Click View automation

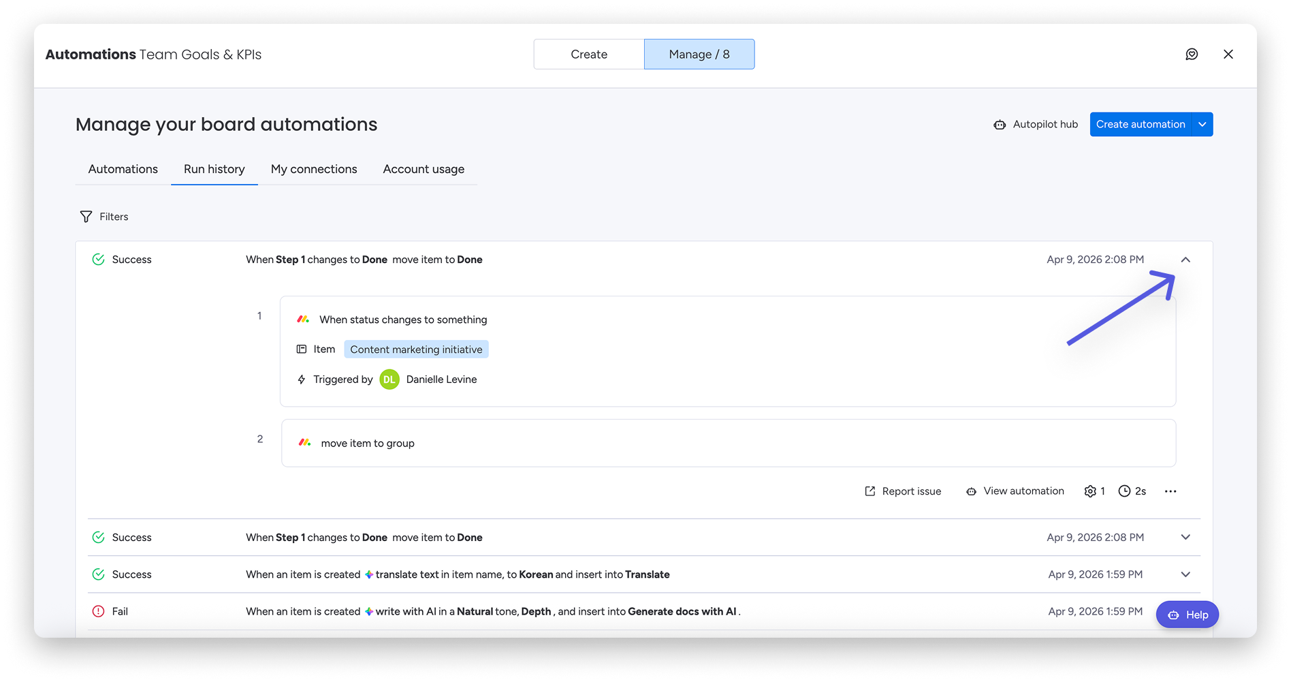click(1015, 491)
